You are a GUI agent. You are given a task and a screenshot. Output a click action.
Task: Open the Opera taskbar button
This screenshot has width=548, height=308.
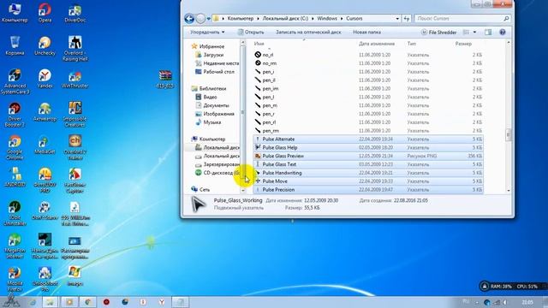coord(106,302)
